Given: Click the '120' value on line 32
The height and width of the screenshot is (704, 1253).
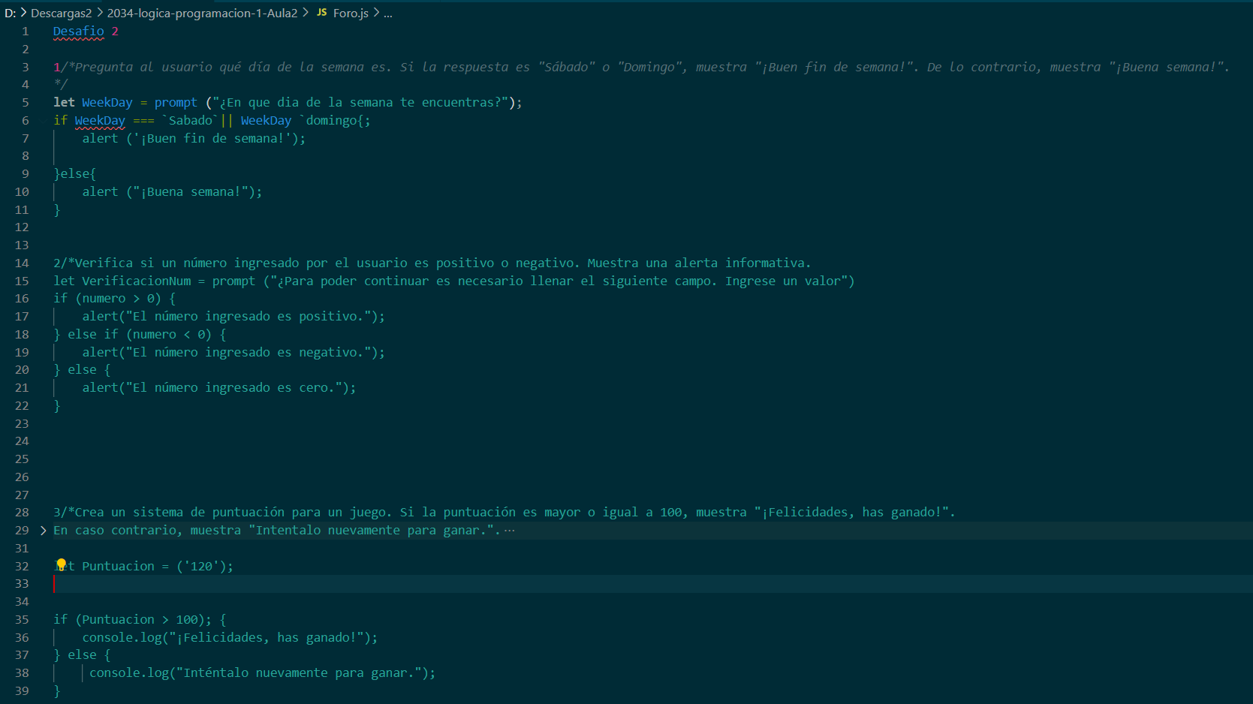Looking at the screenshot, I should click(201, 566).
